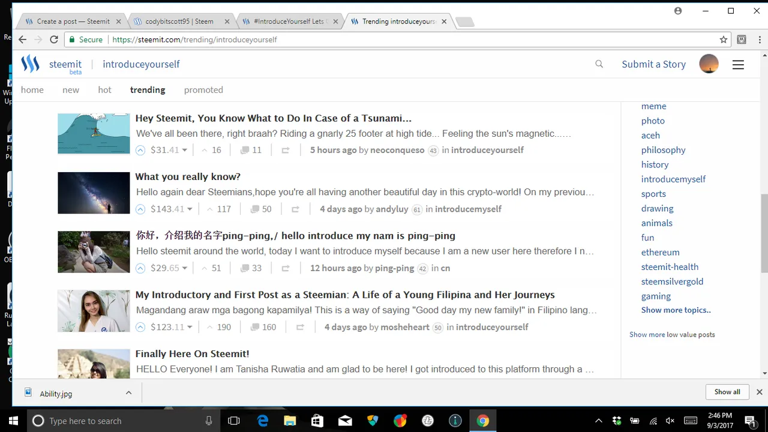Viewport: 768px width, 432px height.
Task: Open author neoconqueso's profile
Action: coord(397,150)
